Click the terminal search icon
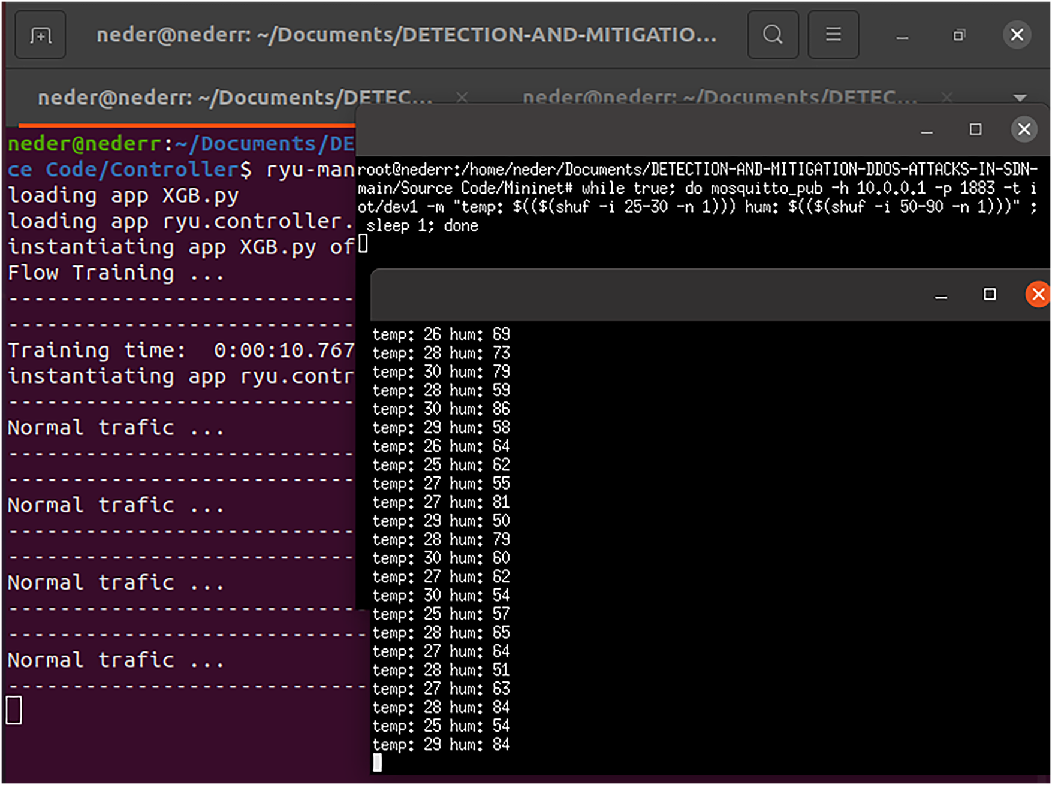Image resolution: width=1052 pixels, height=785 pixels. [773, 35]
